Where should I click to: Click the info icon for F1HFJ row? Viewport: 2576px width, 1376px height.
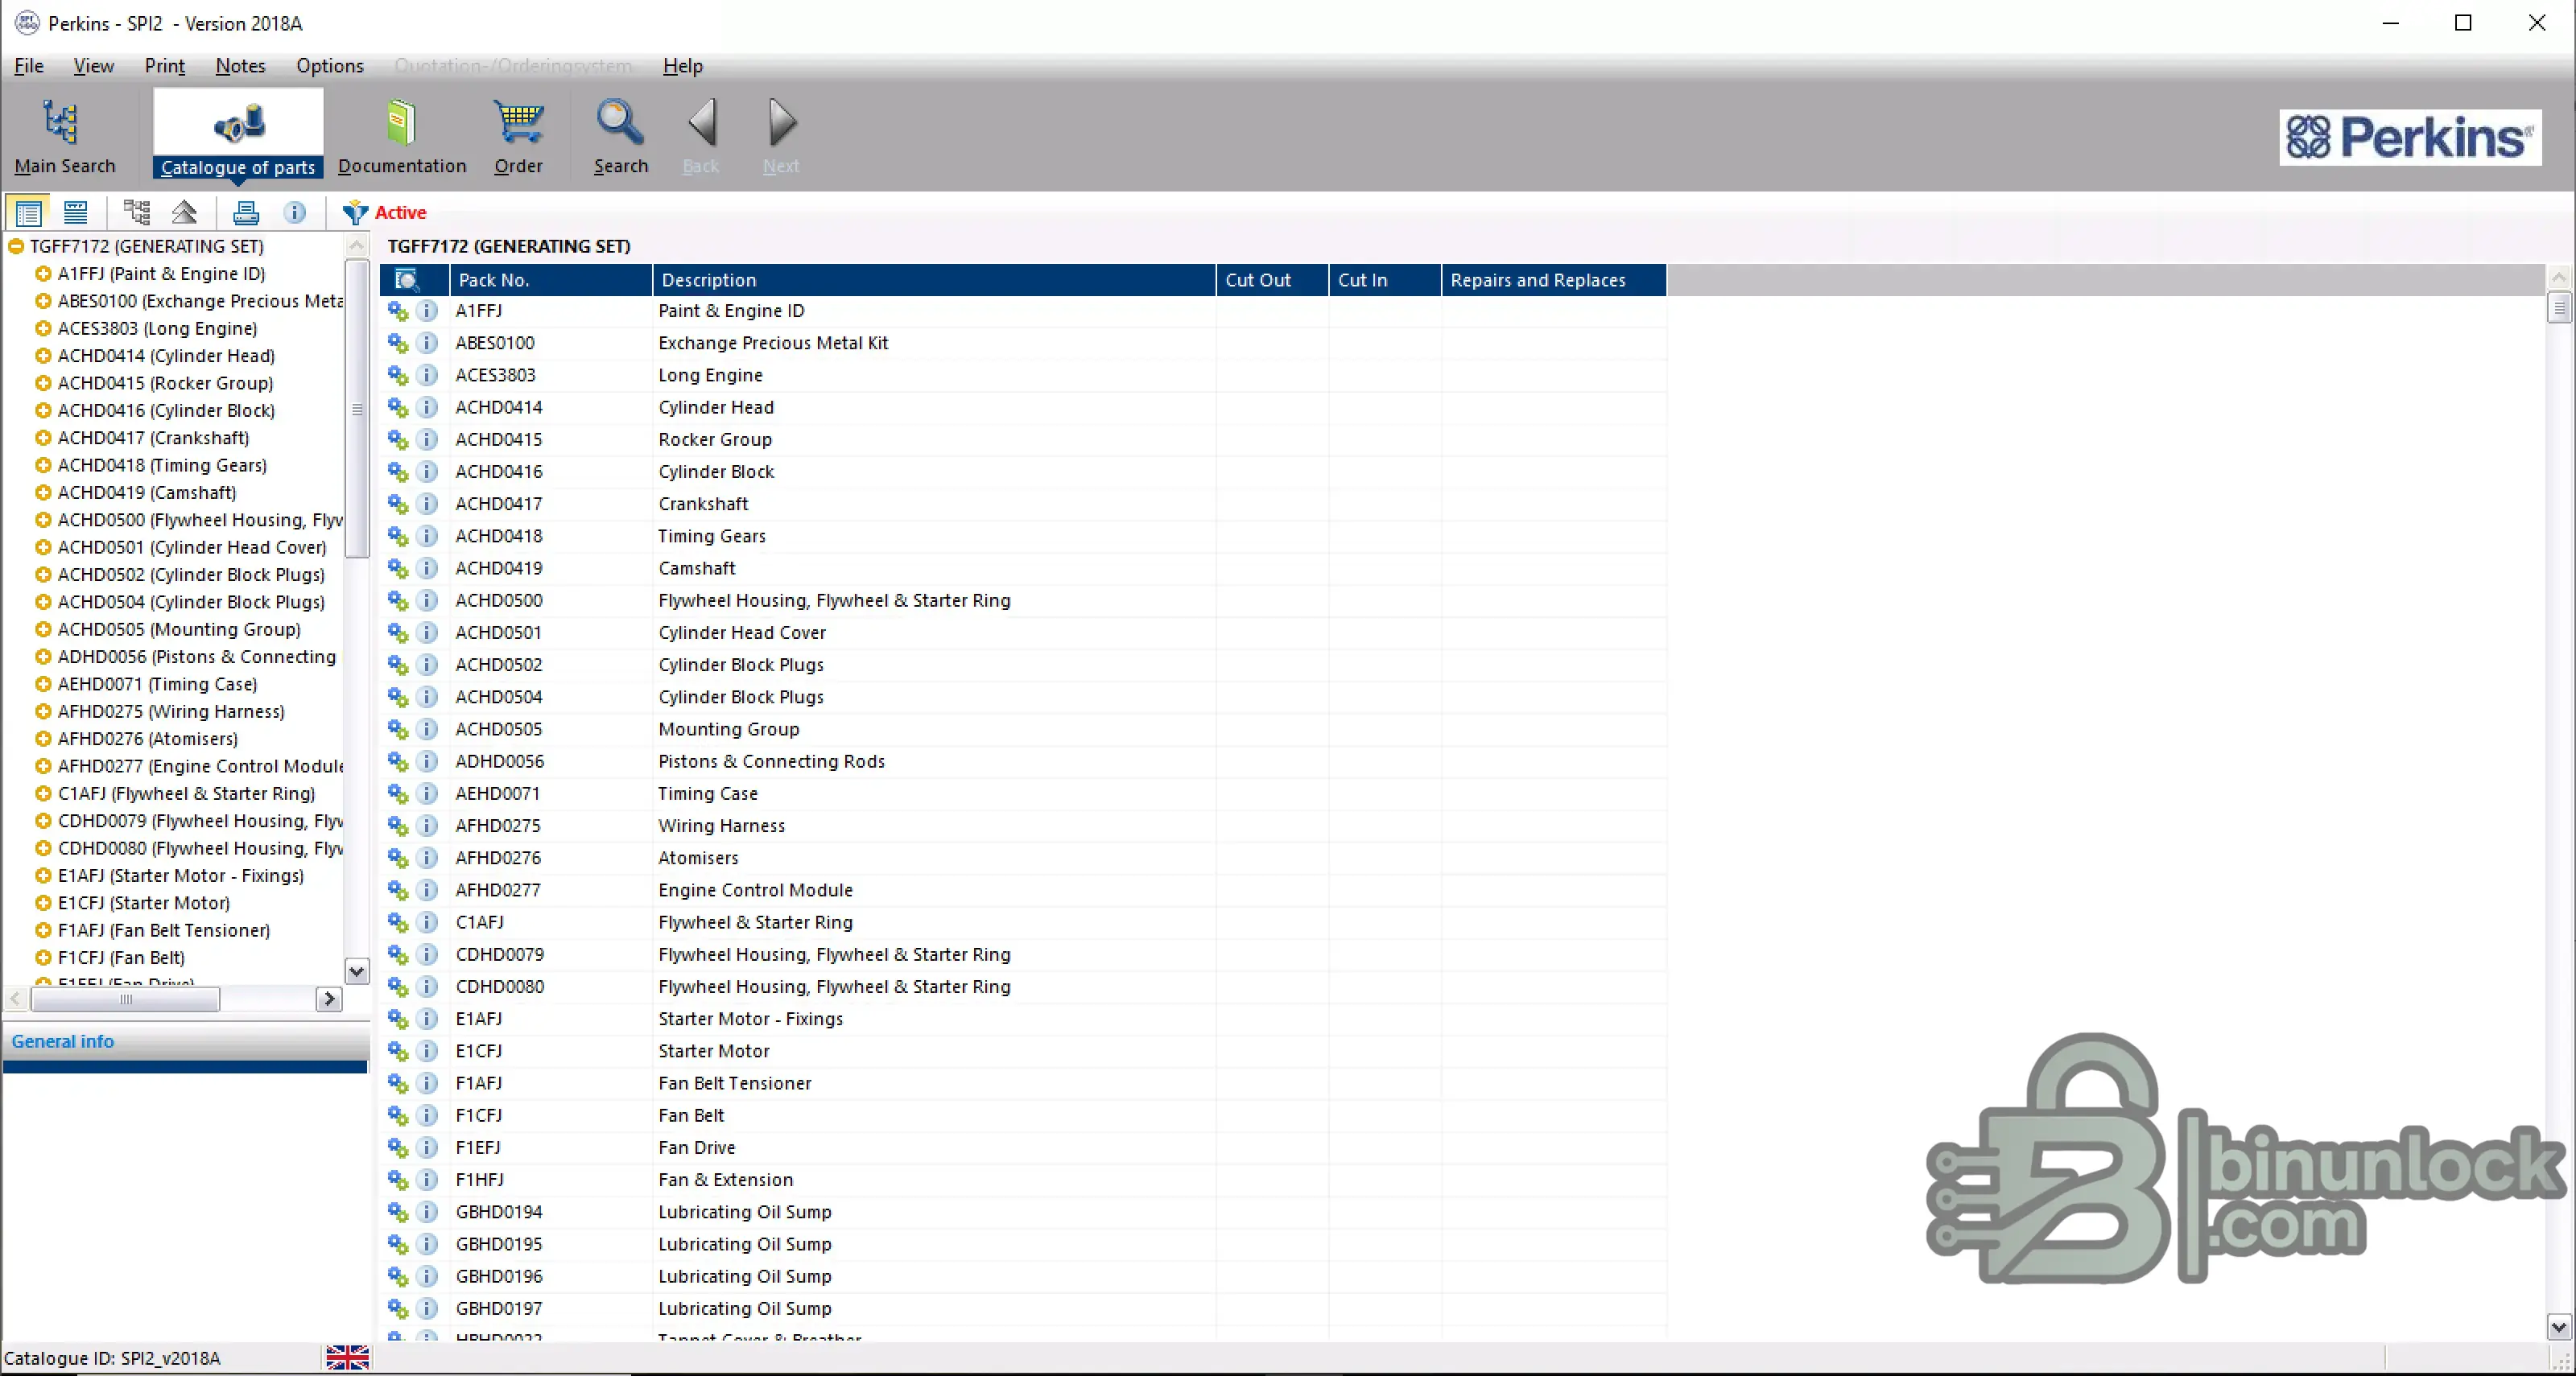pyautogui.click(x=427, y=1180)
